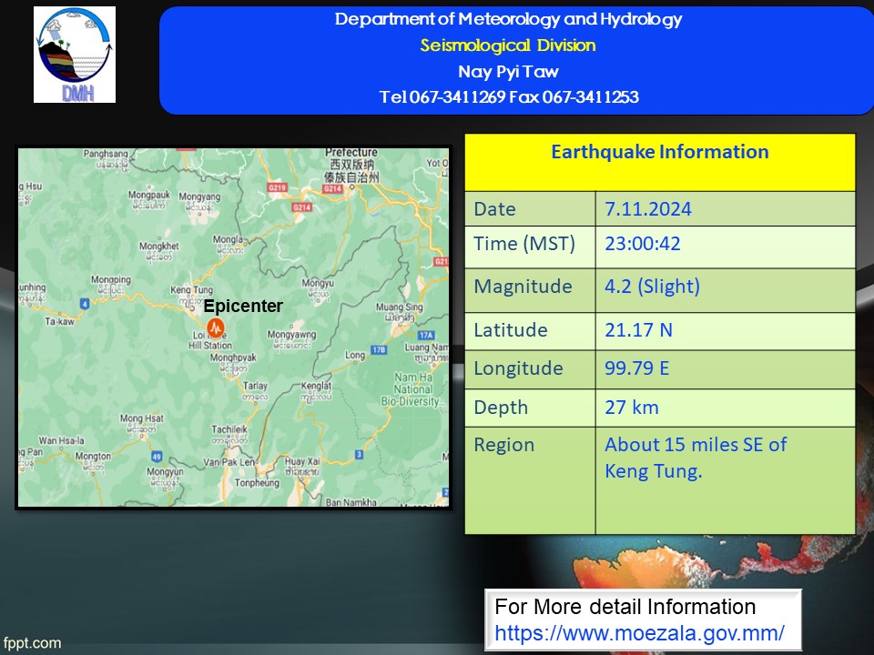Click the Region description text cell

pos(726,480)
